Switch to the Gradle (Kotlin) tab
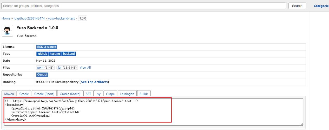The height and width of the screenshot is (130, 329). click(x=70, y=94)
